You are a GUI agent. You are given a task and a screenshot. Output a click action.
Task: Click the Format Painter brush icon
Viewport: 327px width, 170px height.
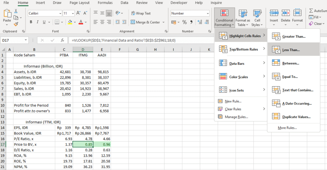tap(16, 24)
